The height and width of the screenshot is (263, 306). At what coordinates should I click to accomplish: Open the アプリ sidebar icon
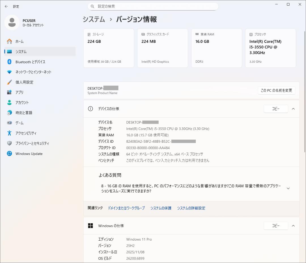[x=9, y=92]
